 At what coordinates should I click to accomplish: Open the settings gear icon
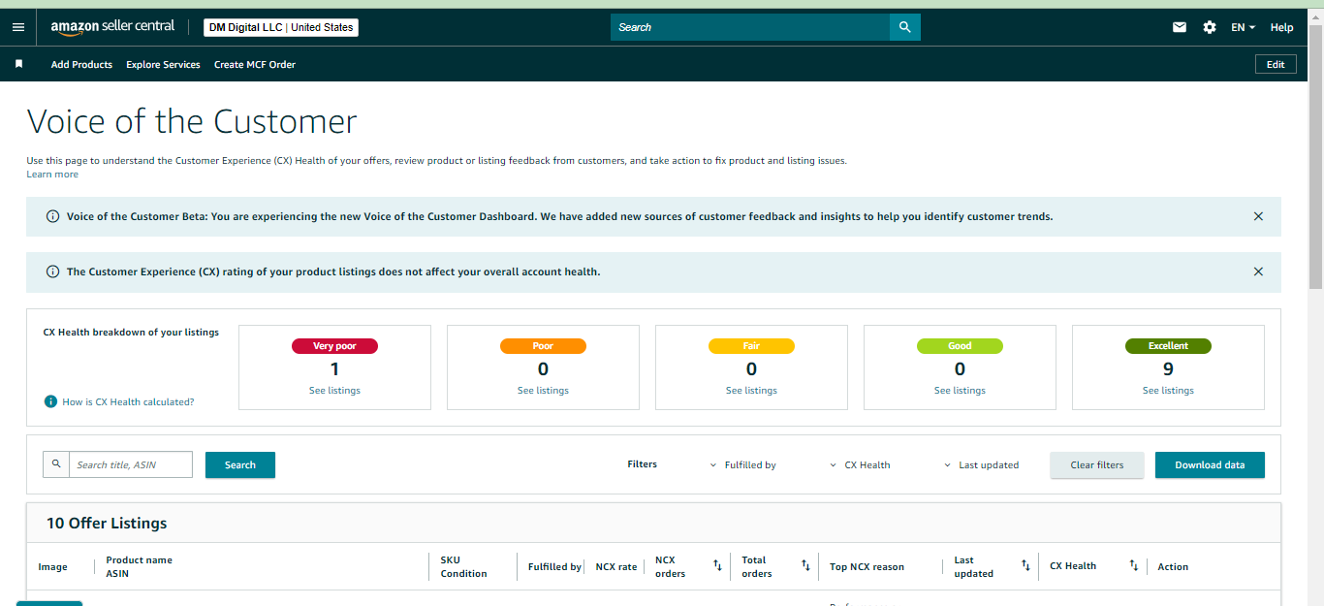(x=1210, y=27)
